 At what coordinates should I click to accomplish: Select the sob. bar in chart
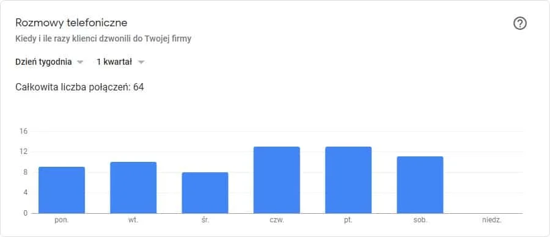(x=420, y=184)
